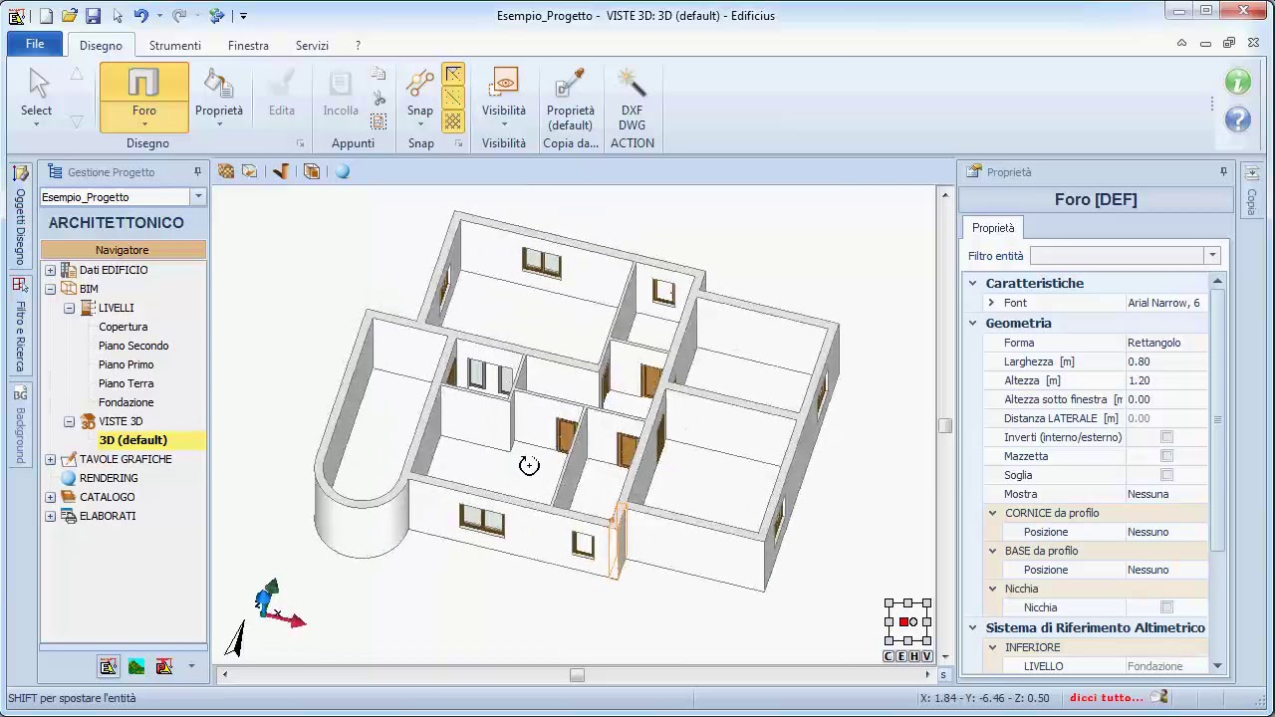Check the Mazzetta checkbox

pyautogui.click(x=1166, y=456)
